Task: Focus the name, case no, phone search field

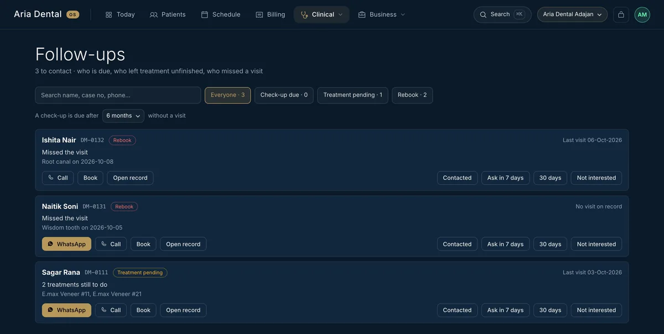Action: coord(118,95)
